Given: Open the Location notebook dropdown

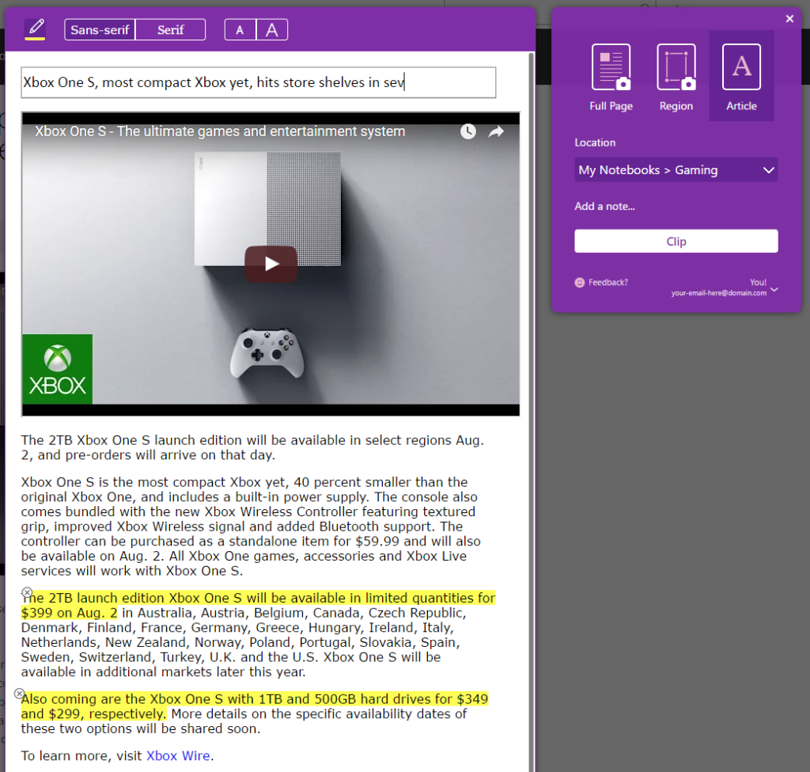Looking at the screenshot, I should pyautogui.click(x=676, y=169).
